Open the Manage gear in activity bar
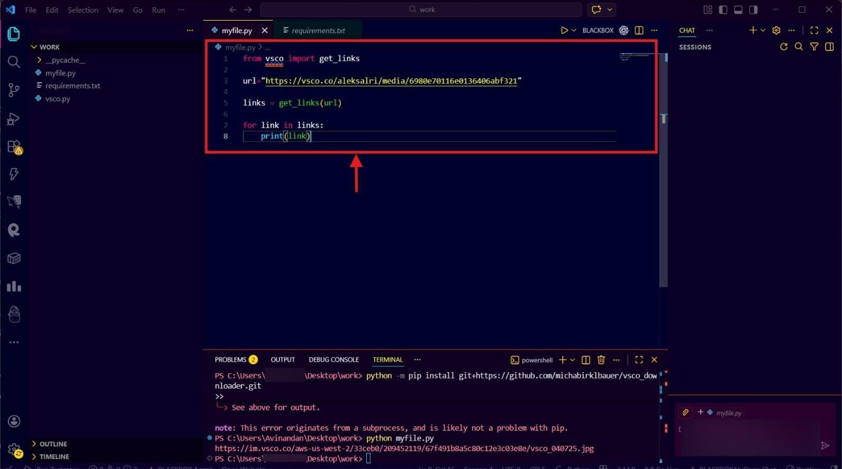 tap(14, 450)
